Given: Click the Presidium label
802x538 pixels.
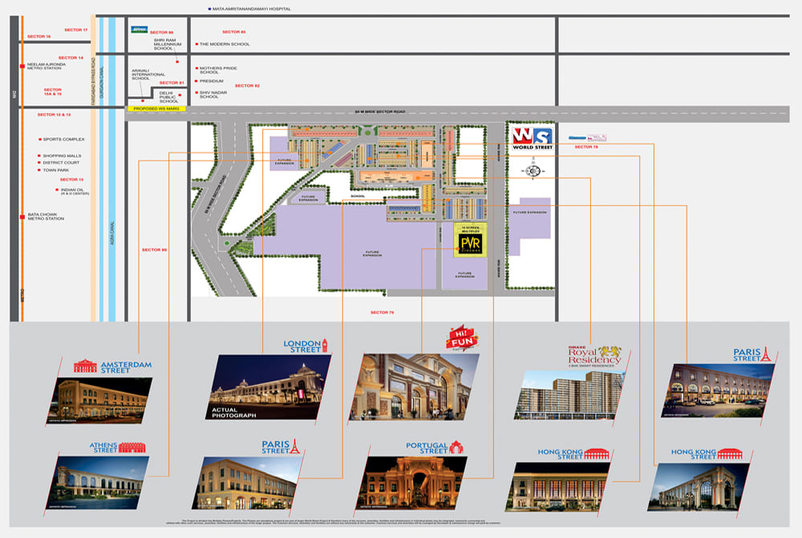Looking at the screenshot, I should click(211, 81).
